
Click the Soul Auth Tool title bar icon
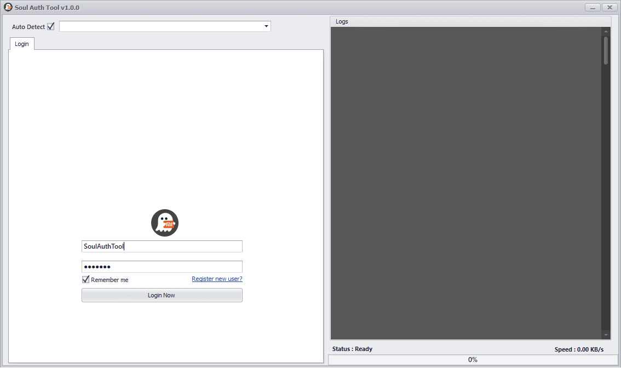(8, 7)
